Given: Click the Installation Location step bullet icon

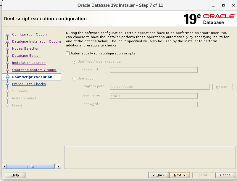Looking at the screenshot, I should click(8, 63).
